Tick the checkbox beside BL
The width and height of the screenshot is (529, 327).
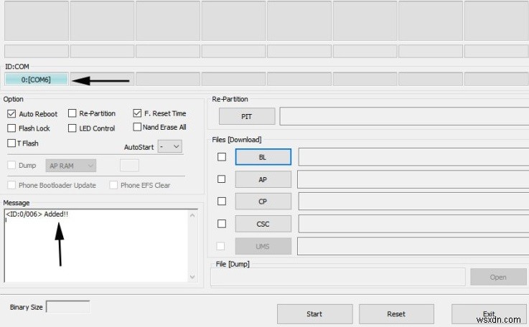222,157
